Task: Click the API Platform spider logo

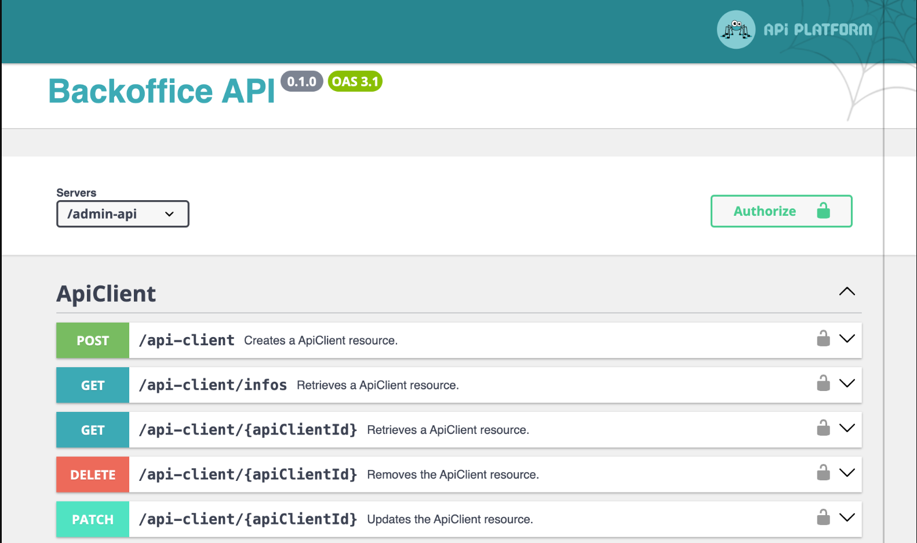Action: tap(736, 30)
